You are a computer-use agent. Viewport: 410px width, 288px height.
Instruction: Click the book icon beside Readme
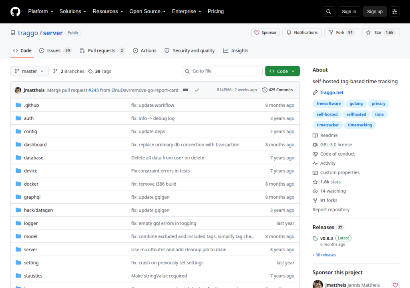(x=315, y=135)
